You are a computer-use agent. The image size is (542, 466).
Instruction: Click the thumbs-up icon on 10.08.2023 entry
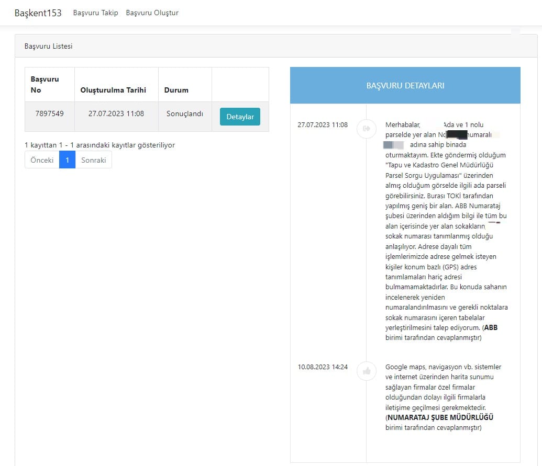[367, 371]
